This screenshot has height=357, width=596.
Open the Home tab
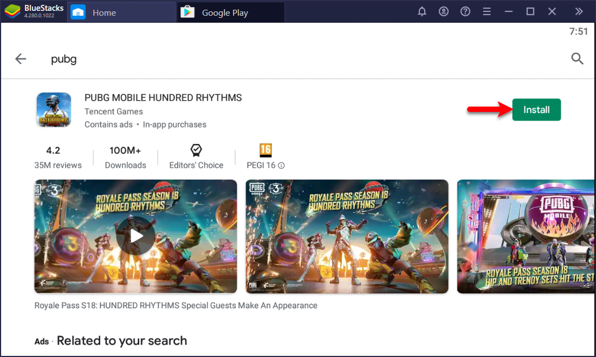tap(121, 12)
